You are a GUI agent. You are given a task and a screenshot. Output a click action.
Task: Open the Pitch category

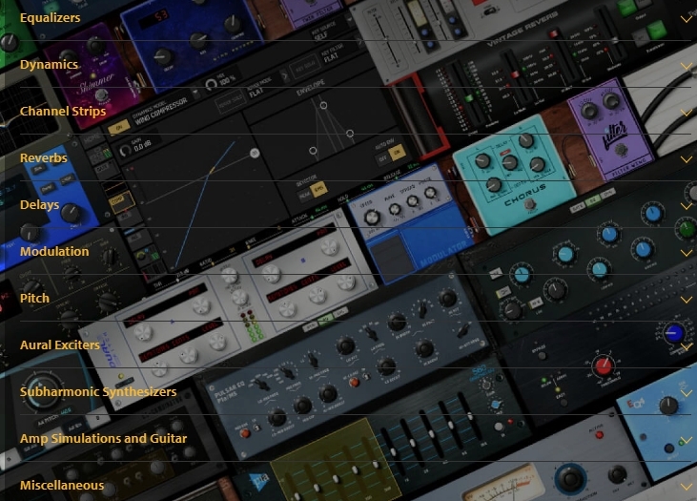coord(34,299)
